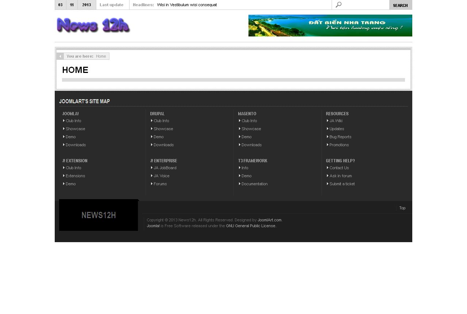Open Demo under J! Extension
Screen dimensions: 467x314
tap(71, 184)
